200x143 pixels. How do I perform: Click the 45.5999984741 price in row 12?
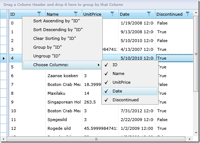101,128
